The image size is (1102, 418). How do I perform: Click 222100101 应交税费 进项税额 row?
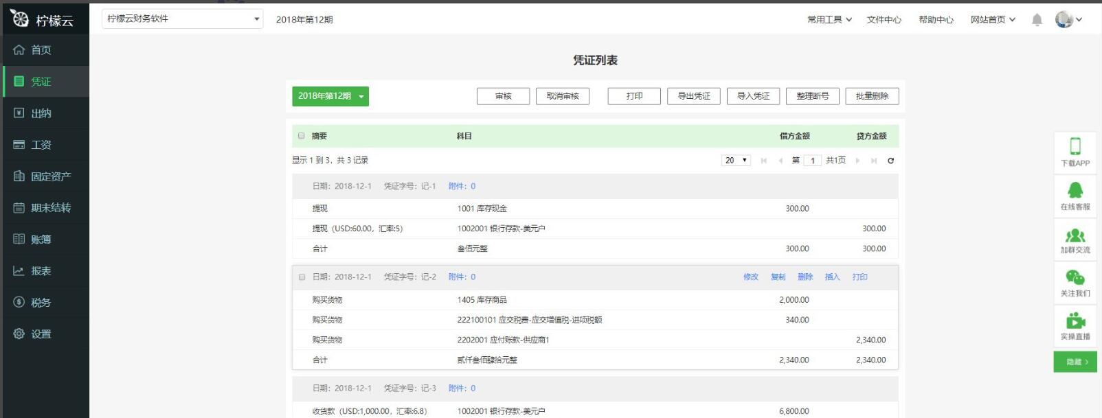pyautogui.click(x=595, y=320)
